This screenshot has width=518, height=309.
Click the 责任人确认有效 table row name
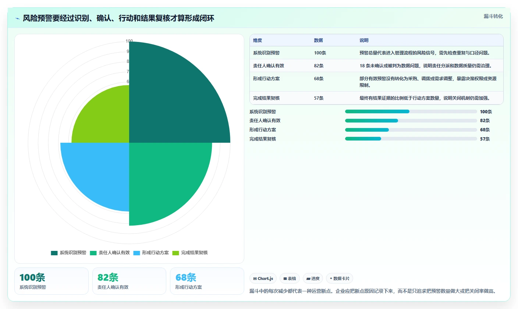point(269,66)
